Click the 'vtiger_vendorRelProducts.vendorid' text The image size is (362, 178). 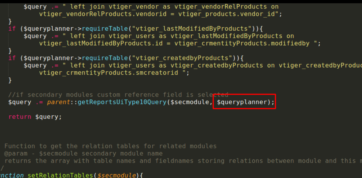[x=103, y=14]
